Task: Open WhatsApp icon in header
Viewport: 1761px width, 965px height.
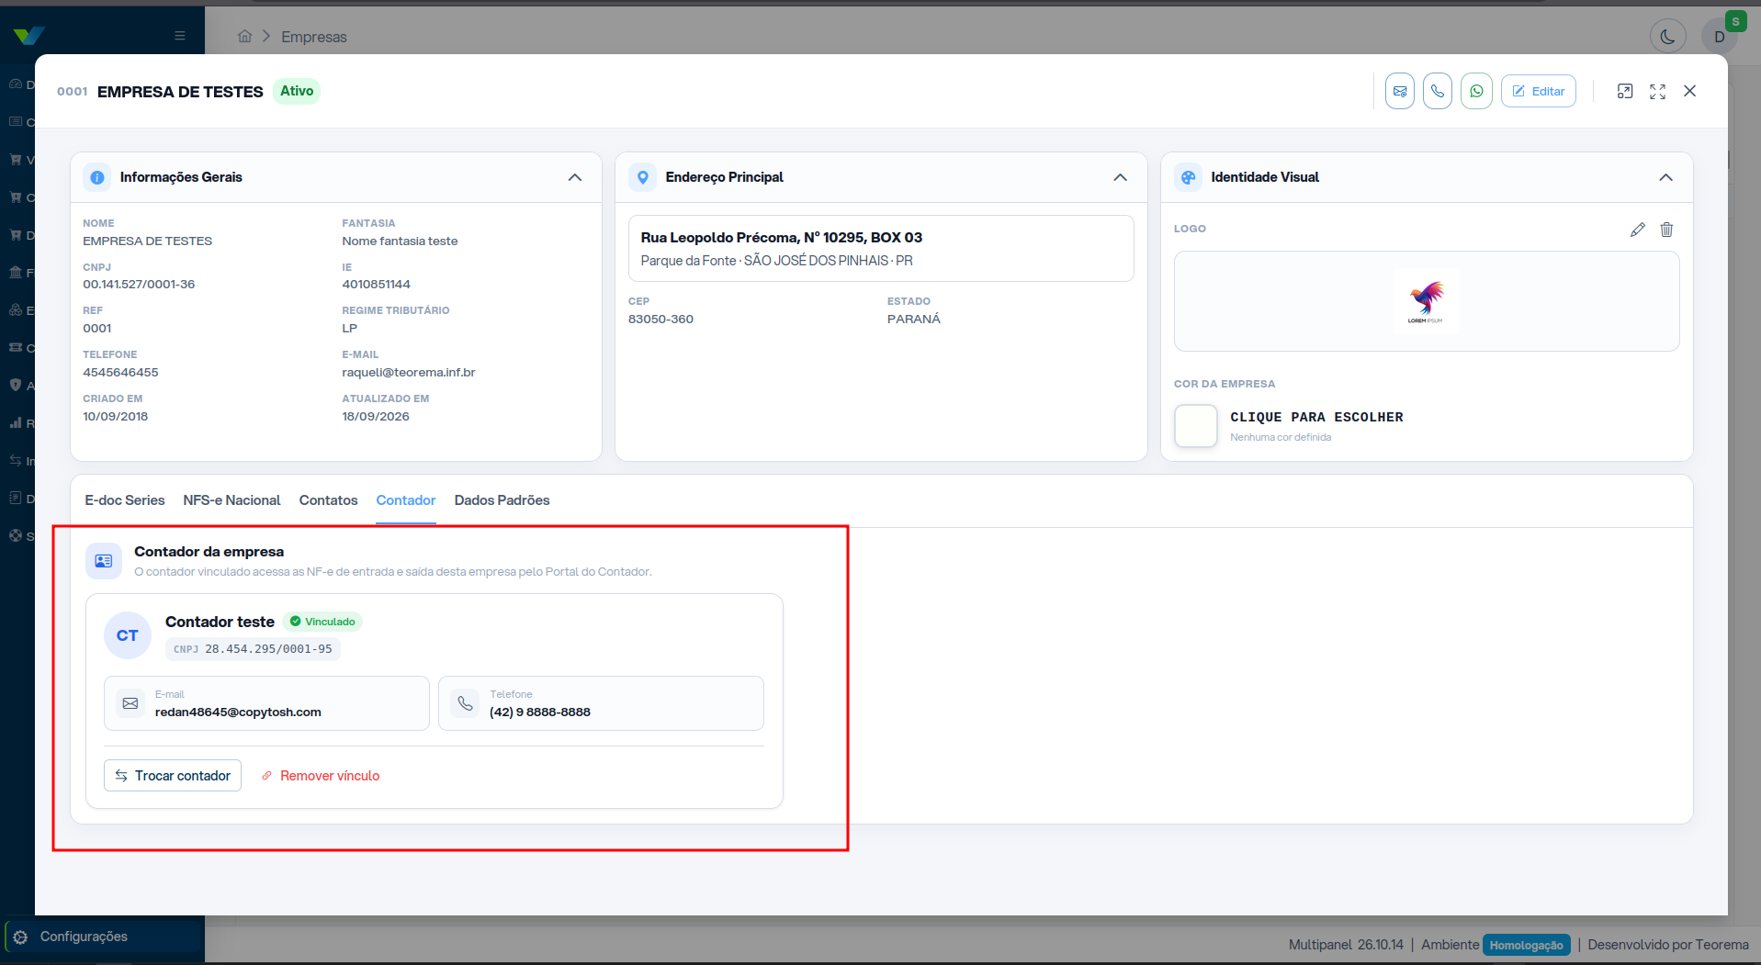Action: (x=1476, y=91)
